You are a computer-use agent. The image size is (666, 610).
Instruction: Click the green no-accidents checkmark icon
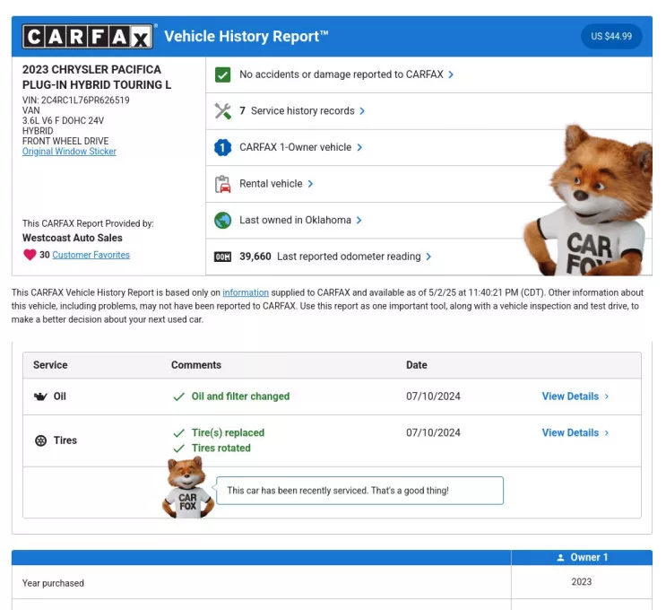point(223,74)
